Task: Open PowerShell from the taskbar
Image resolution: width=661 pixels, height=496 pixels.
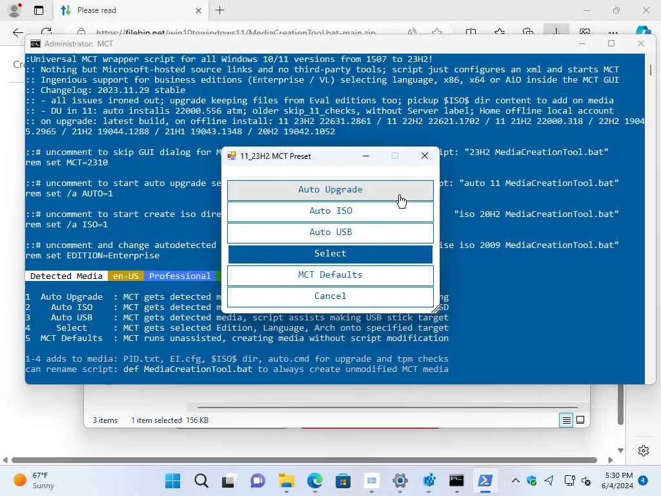Action: (485, 480)
